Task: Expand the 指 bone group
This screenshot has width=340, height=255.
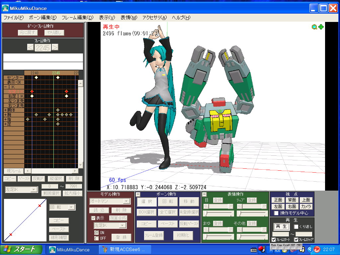Action: pos(5,120)
